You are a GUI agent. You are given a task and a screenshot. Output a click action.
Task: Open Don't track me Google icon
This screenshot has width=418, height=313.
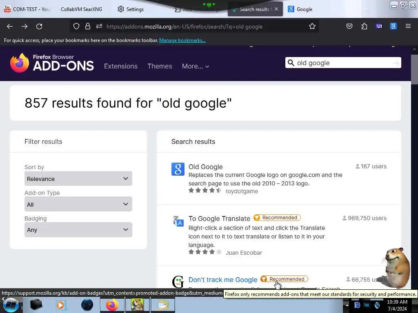pos(178,282)
